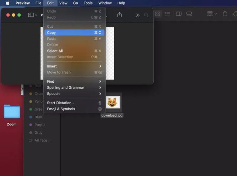Choose Copy from the Edit menu
This screenshot has height=176, width=237.
click(x=74, y=33)
